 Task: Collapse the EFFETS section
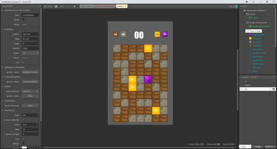point(3,86)
